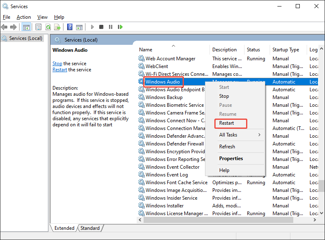Click the horizontal scrollbar right arrow
325x240 pixels.
(315, 220)
